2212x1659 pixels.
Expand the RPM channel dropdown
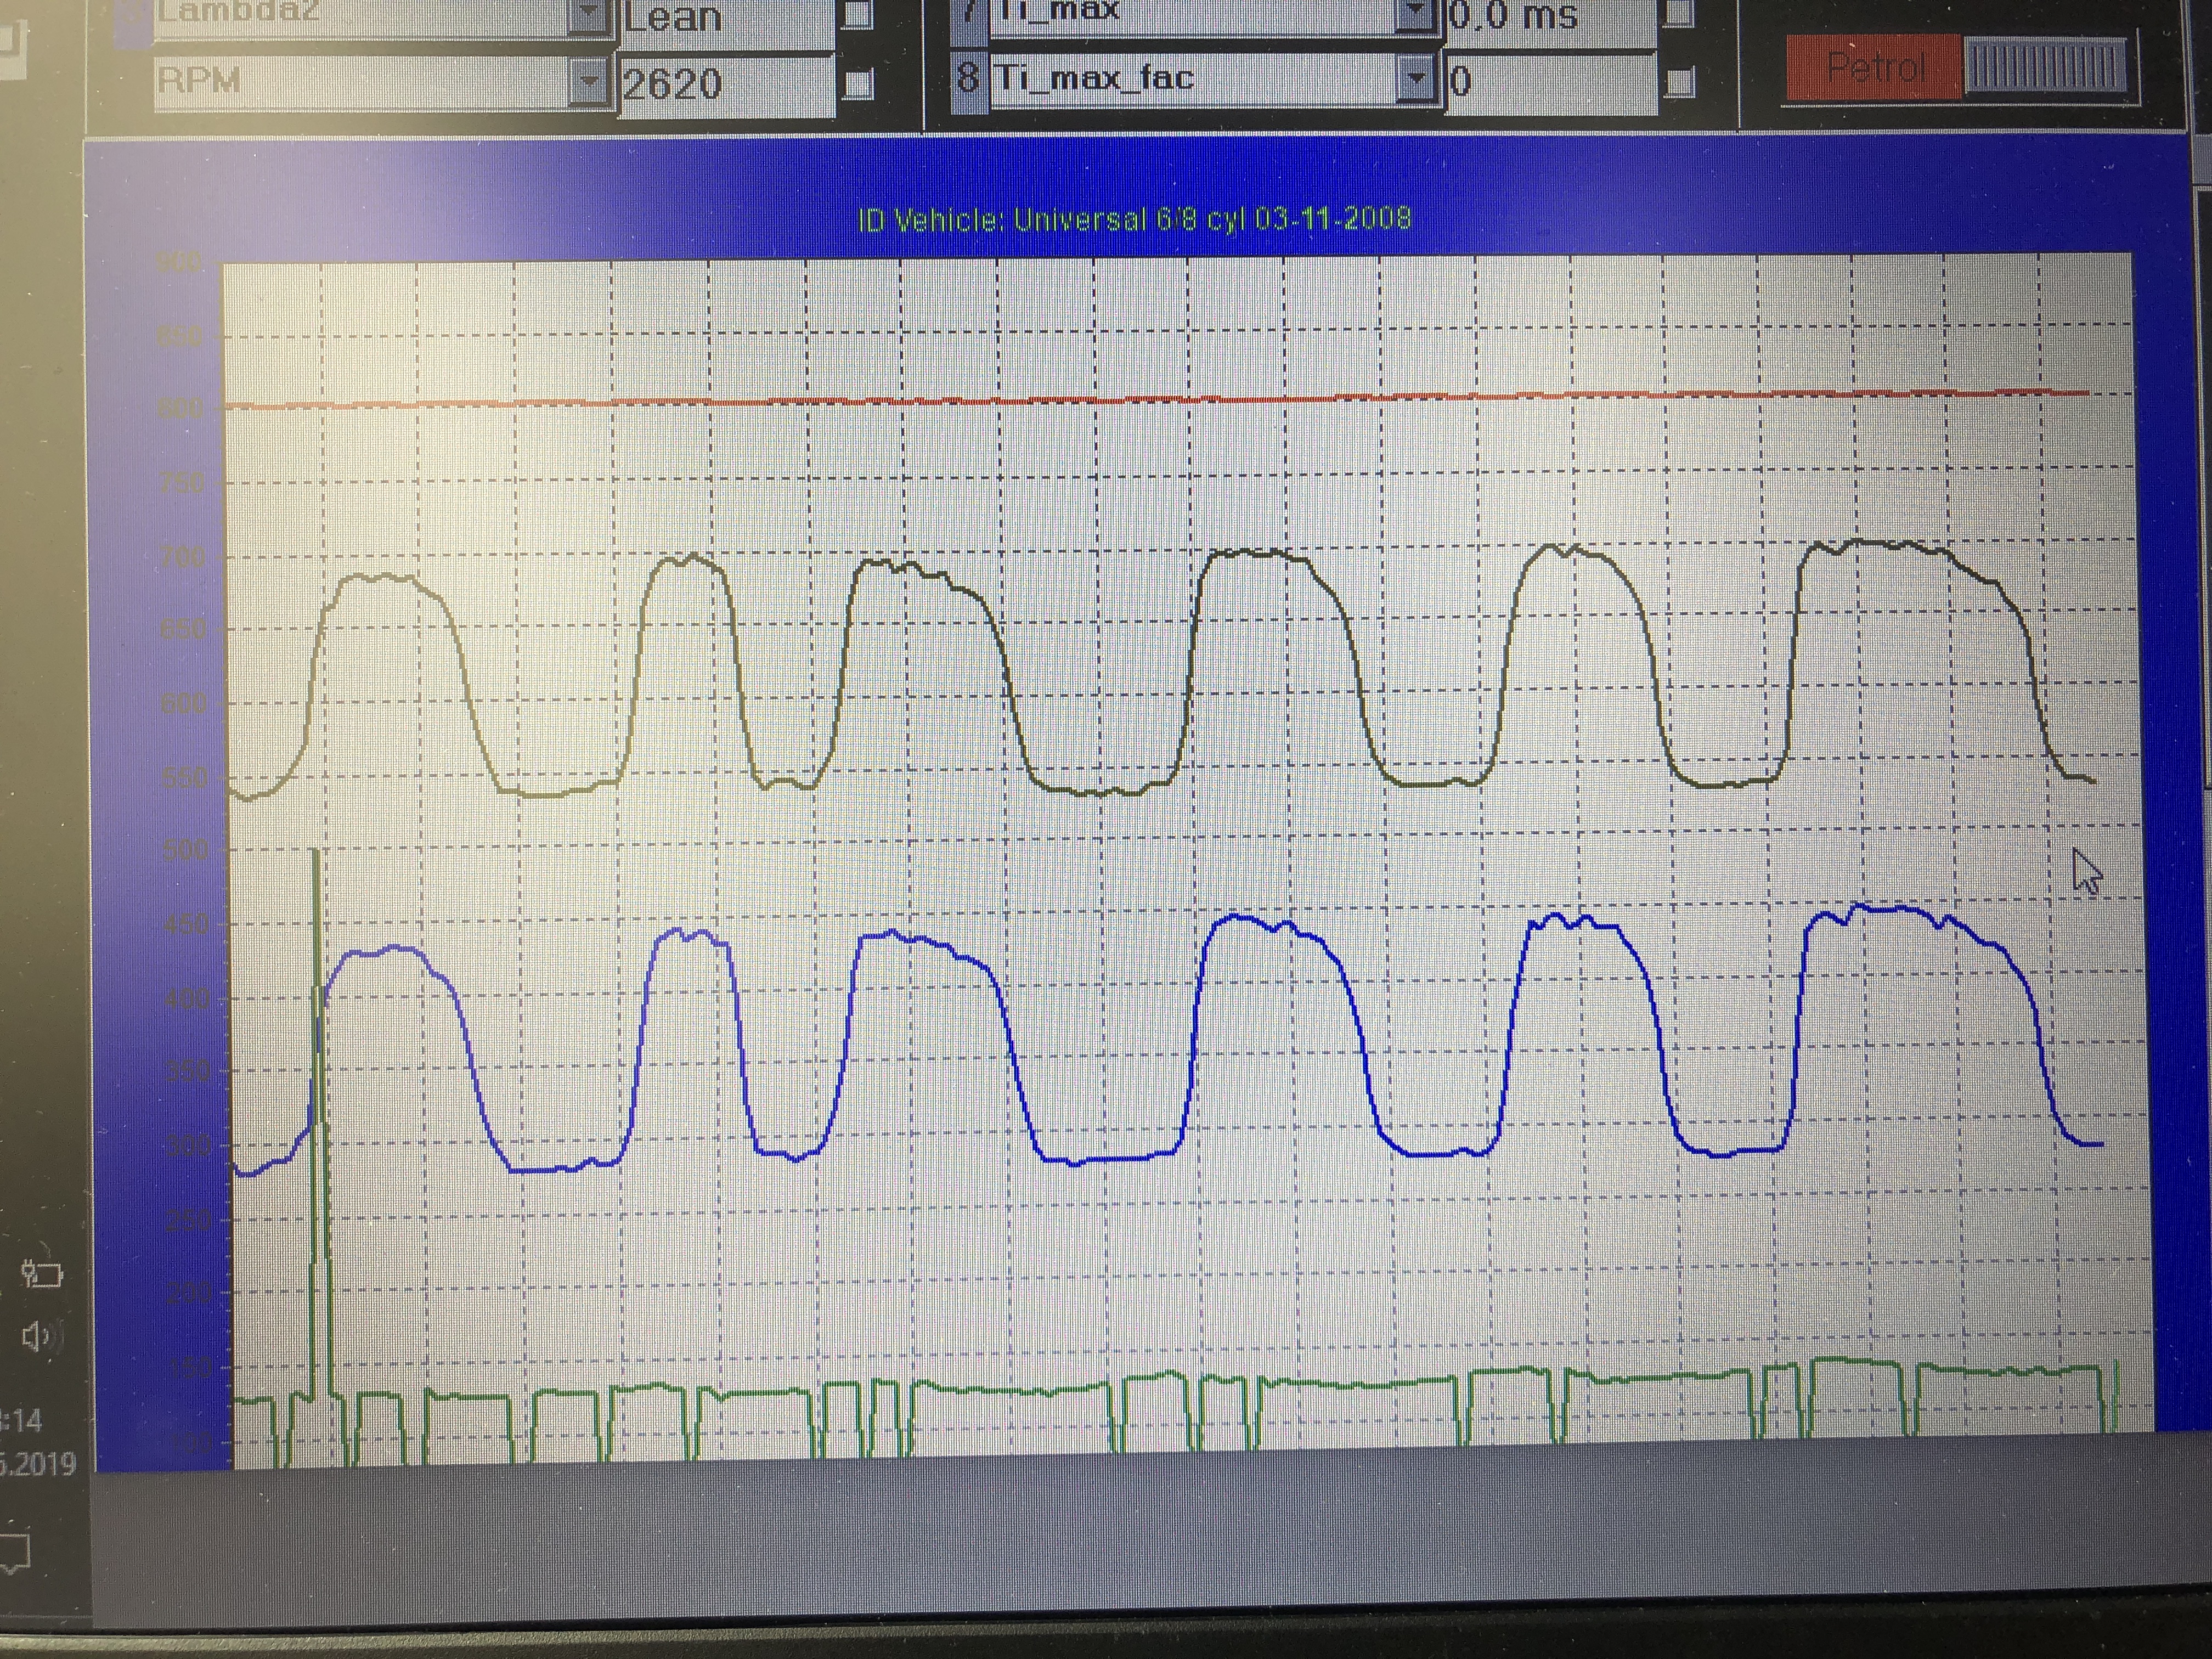589,82
